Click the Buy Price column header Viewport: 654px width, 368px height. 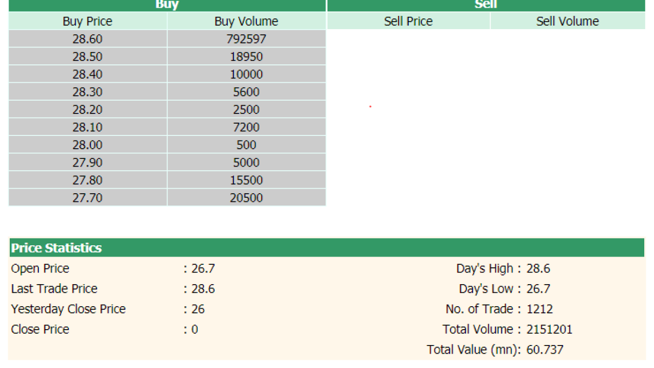tap(87, 21)
